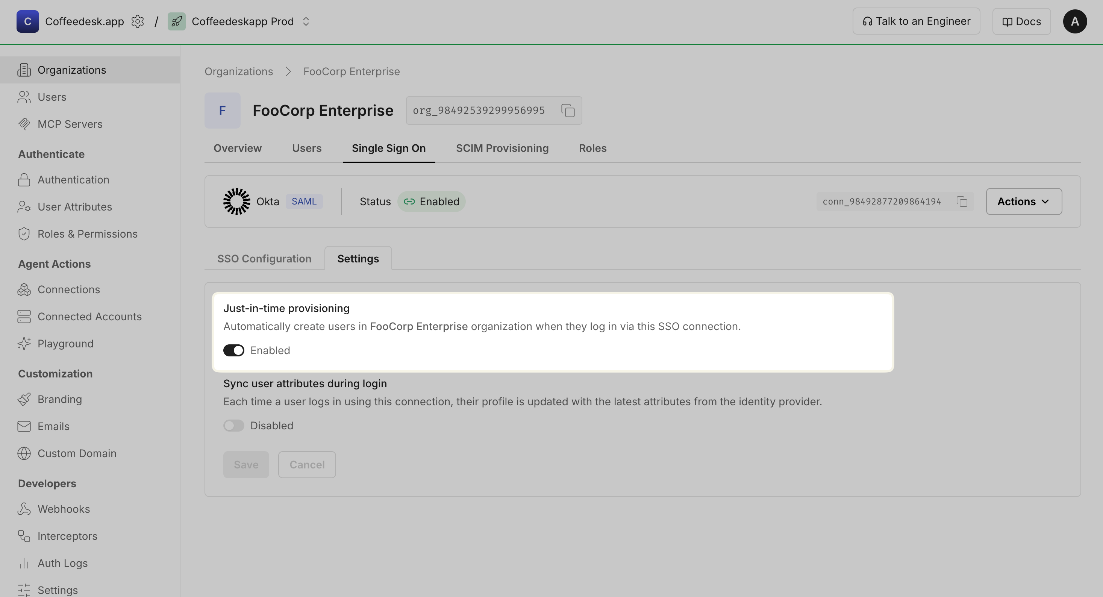Go to Webhooks in the Developers section
The height and width of the screenshot is (597, 1103).
point(64,509)
